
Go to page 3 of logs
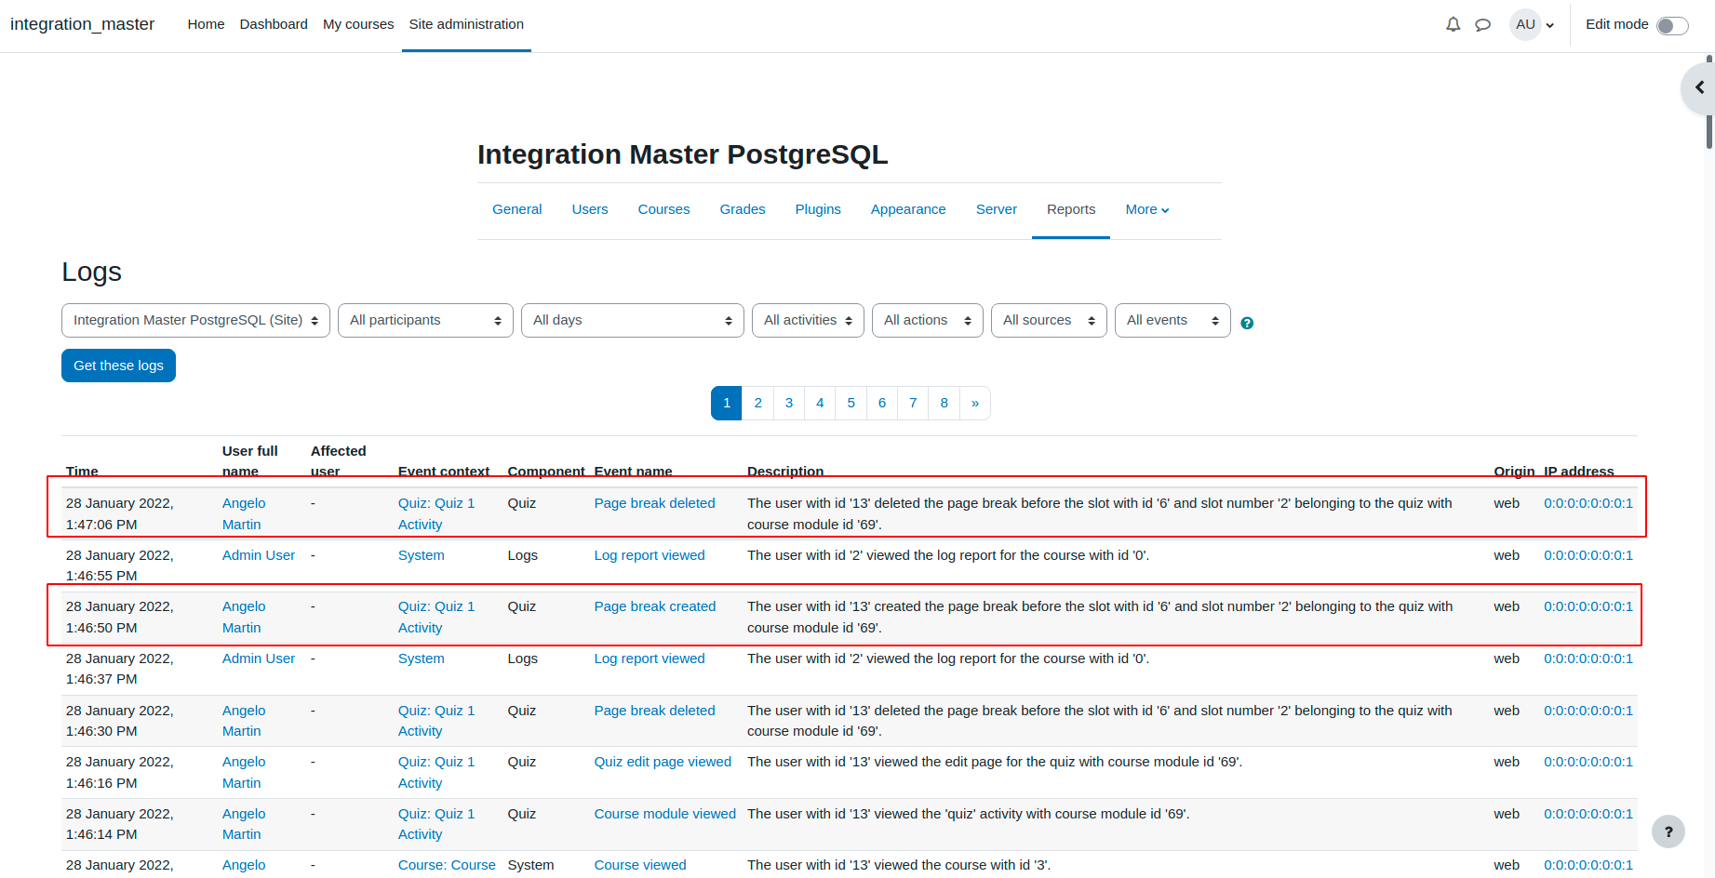point(789,403)
